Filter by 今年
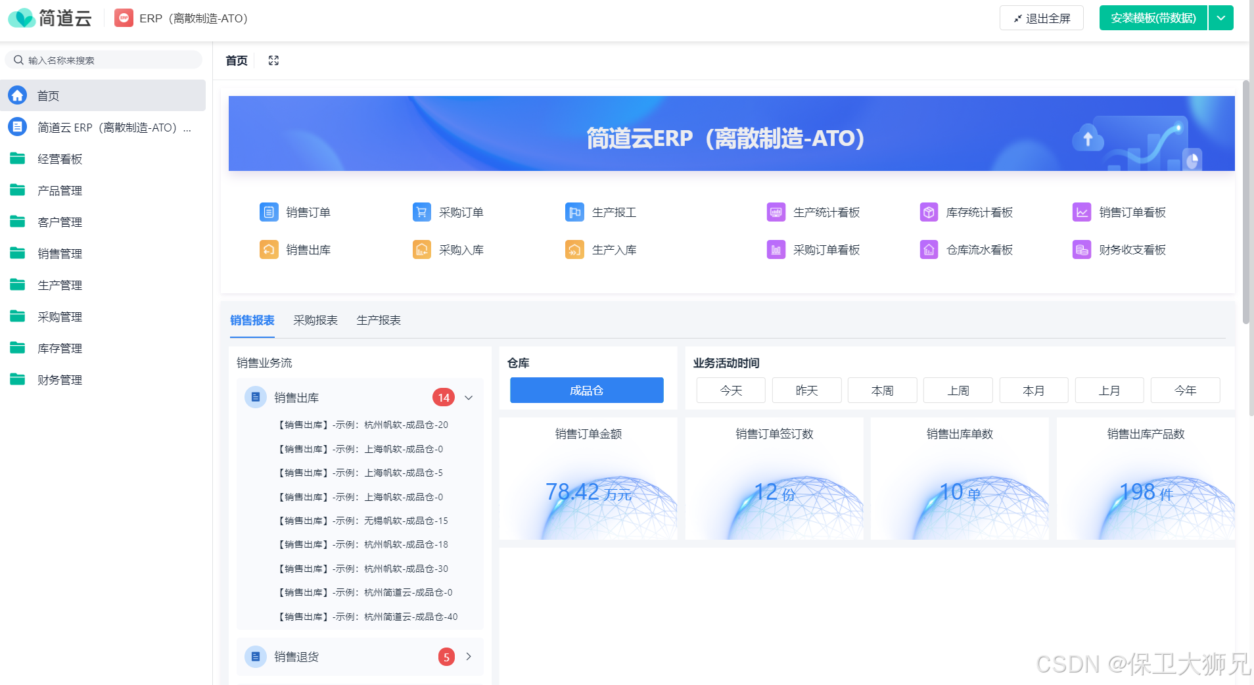The height and width of the screenshot is (685, 1254). point(1186,390)
